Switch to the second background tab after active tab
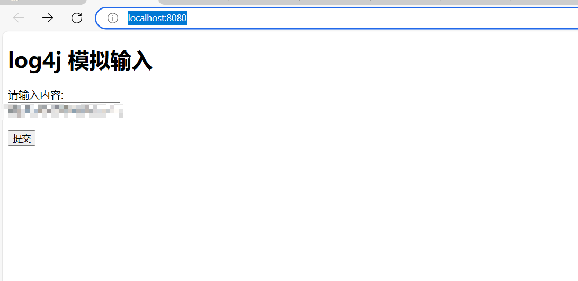This screenshot has height=281, width=578. point(264,2)
